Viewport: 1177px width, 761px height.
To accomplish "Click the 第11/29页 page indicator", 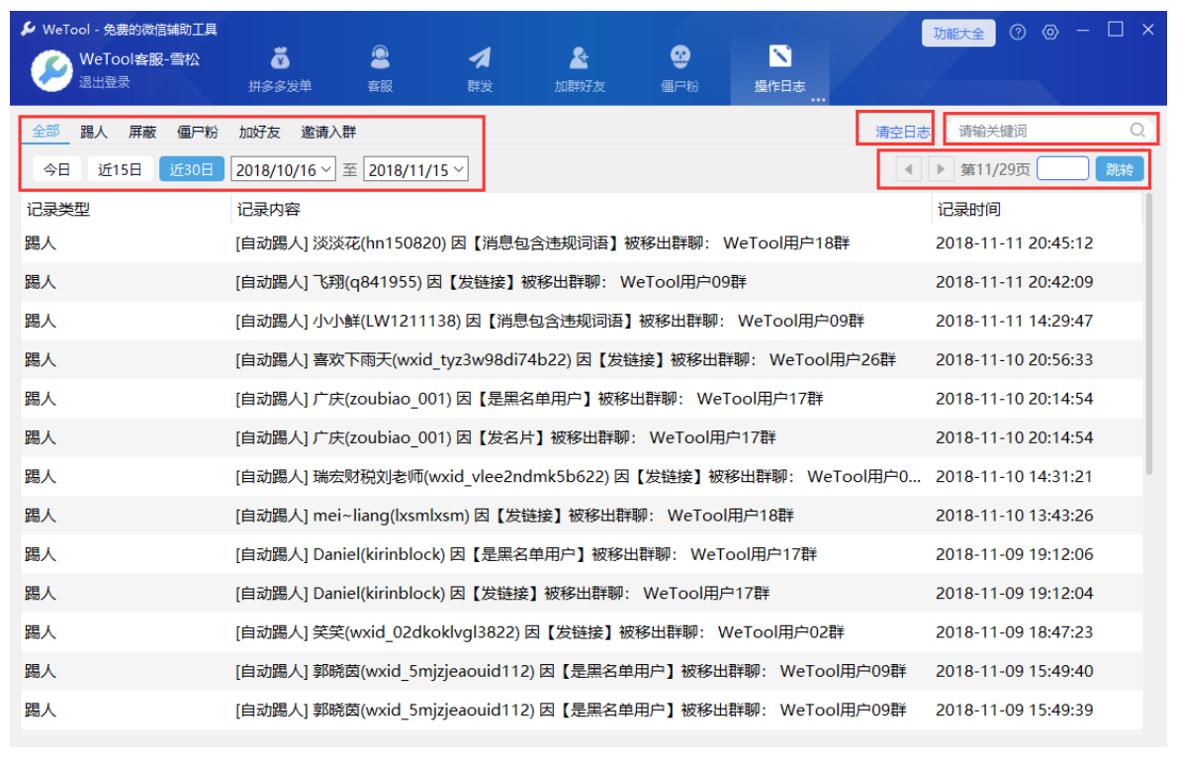I will click(995, 170).
